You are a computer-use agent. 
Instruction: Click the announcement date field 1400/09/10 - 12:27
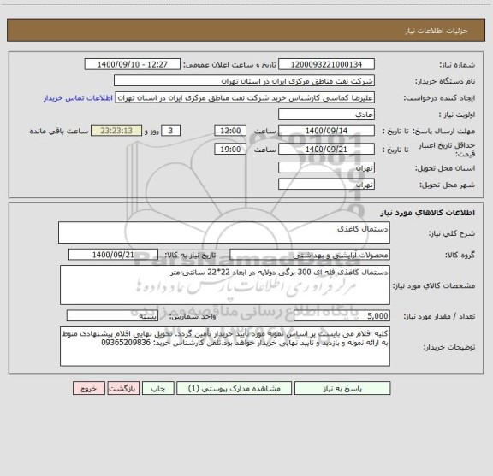pyautogui.click(x=133, y=64)
